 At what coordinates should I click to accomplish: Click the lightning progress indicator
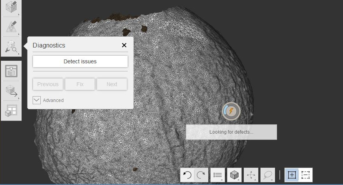point(231,111)
